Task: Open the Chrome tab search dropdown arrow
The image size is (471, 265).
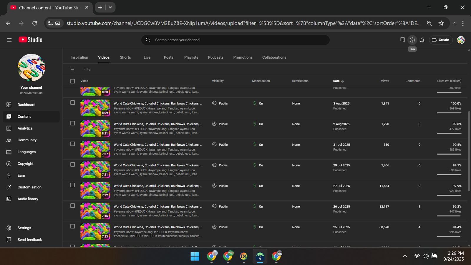Action: click(110, 7)
